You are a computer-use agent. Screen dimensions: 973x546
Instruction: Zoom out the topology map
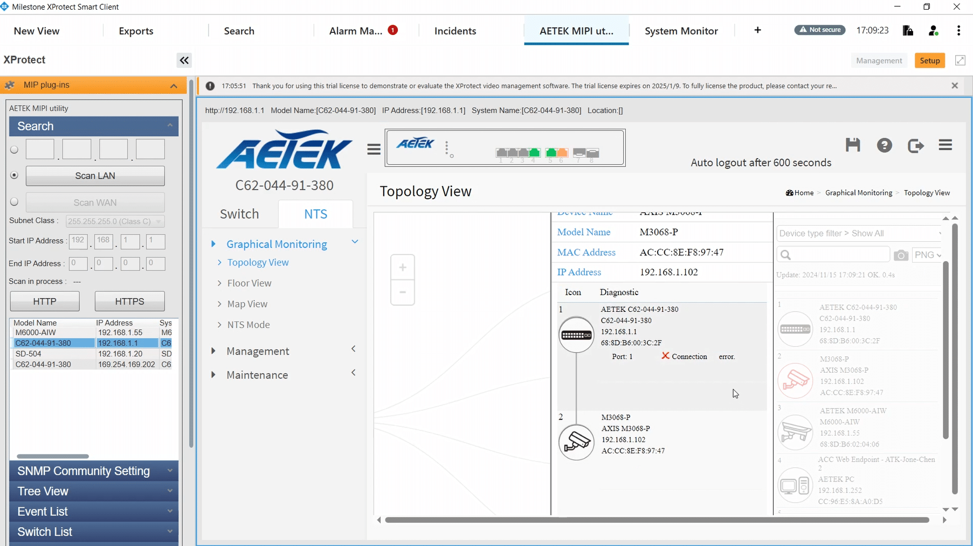(403, 292)
